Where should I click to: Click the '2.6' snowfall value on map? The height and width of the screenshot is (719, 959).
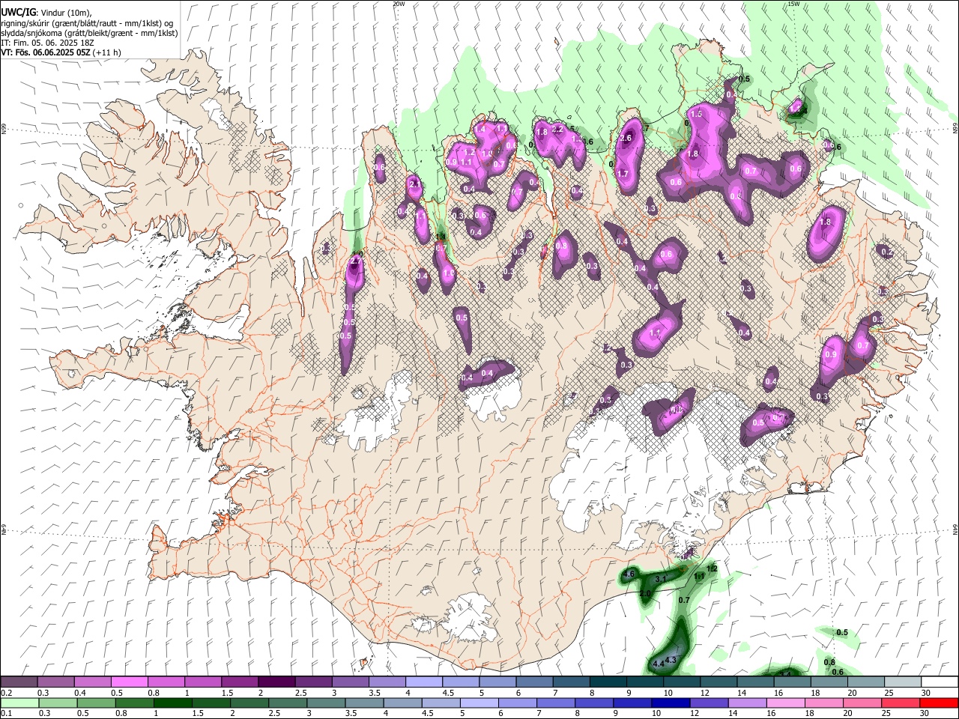(626, 138)
